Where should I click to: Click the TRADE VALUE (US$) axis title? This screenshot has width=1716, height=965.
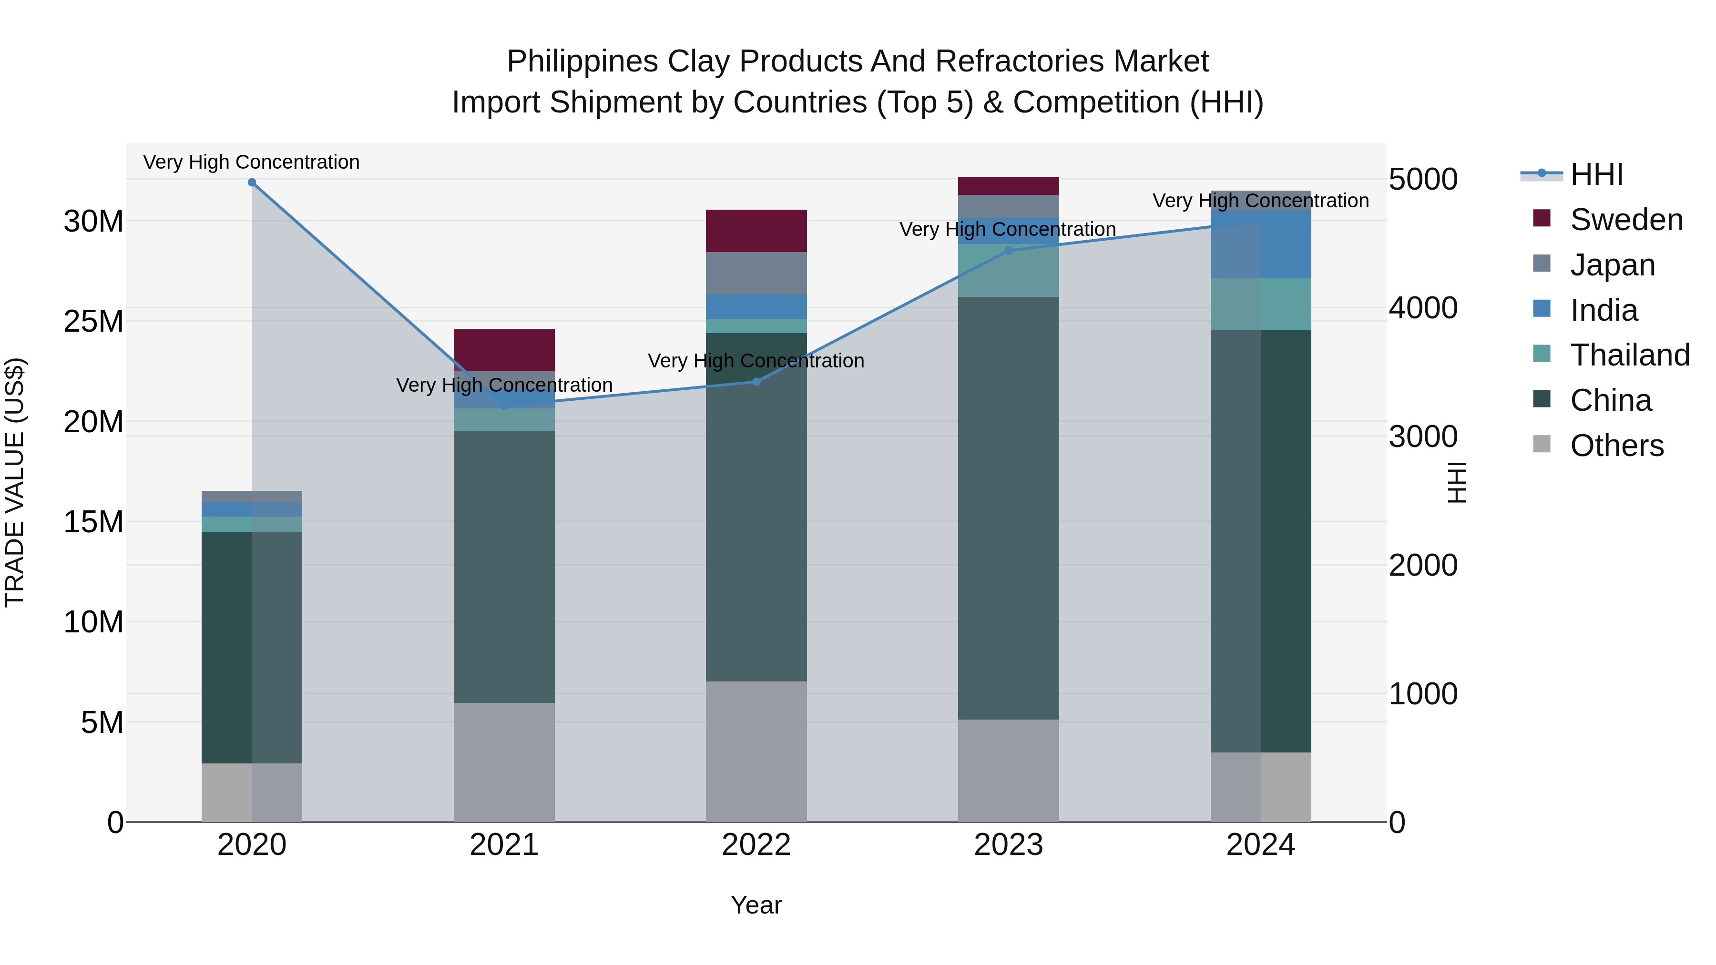[x=15, y=482]
